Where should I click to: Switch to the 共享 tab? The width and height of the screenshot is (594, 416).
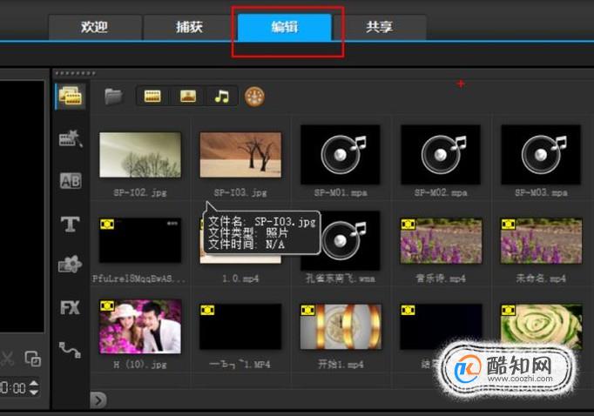379,27
